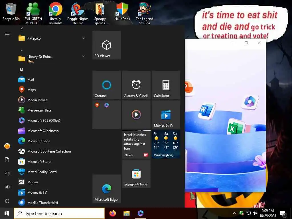Image resolution: width=292 pixels, height=219 pixels.
Task: Launch Microsoft 365 (Office) from app list
Action: (x=52, y=121)
